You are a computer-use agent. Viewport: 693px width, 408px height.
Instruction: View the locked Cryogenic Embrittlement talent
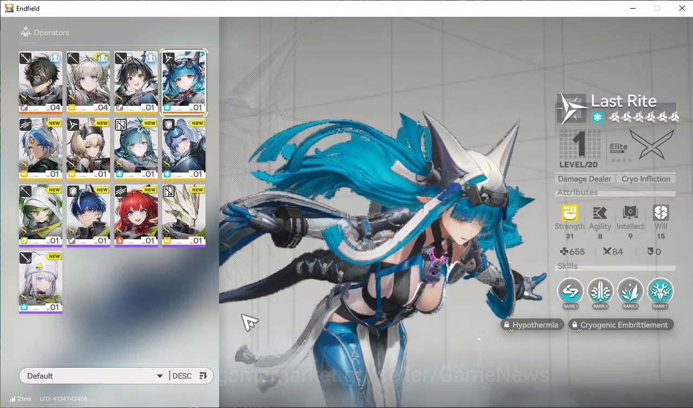click(621, 325)
